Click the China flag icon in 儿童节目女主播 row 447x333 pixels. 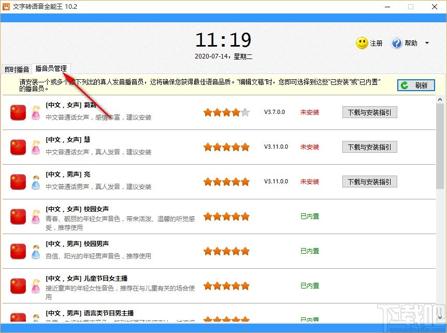18,286
